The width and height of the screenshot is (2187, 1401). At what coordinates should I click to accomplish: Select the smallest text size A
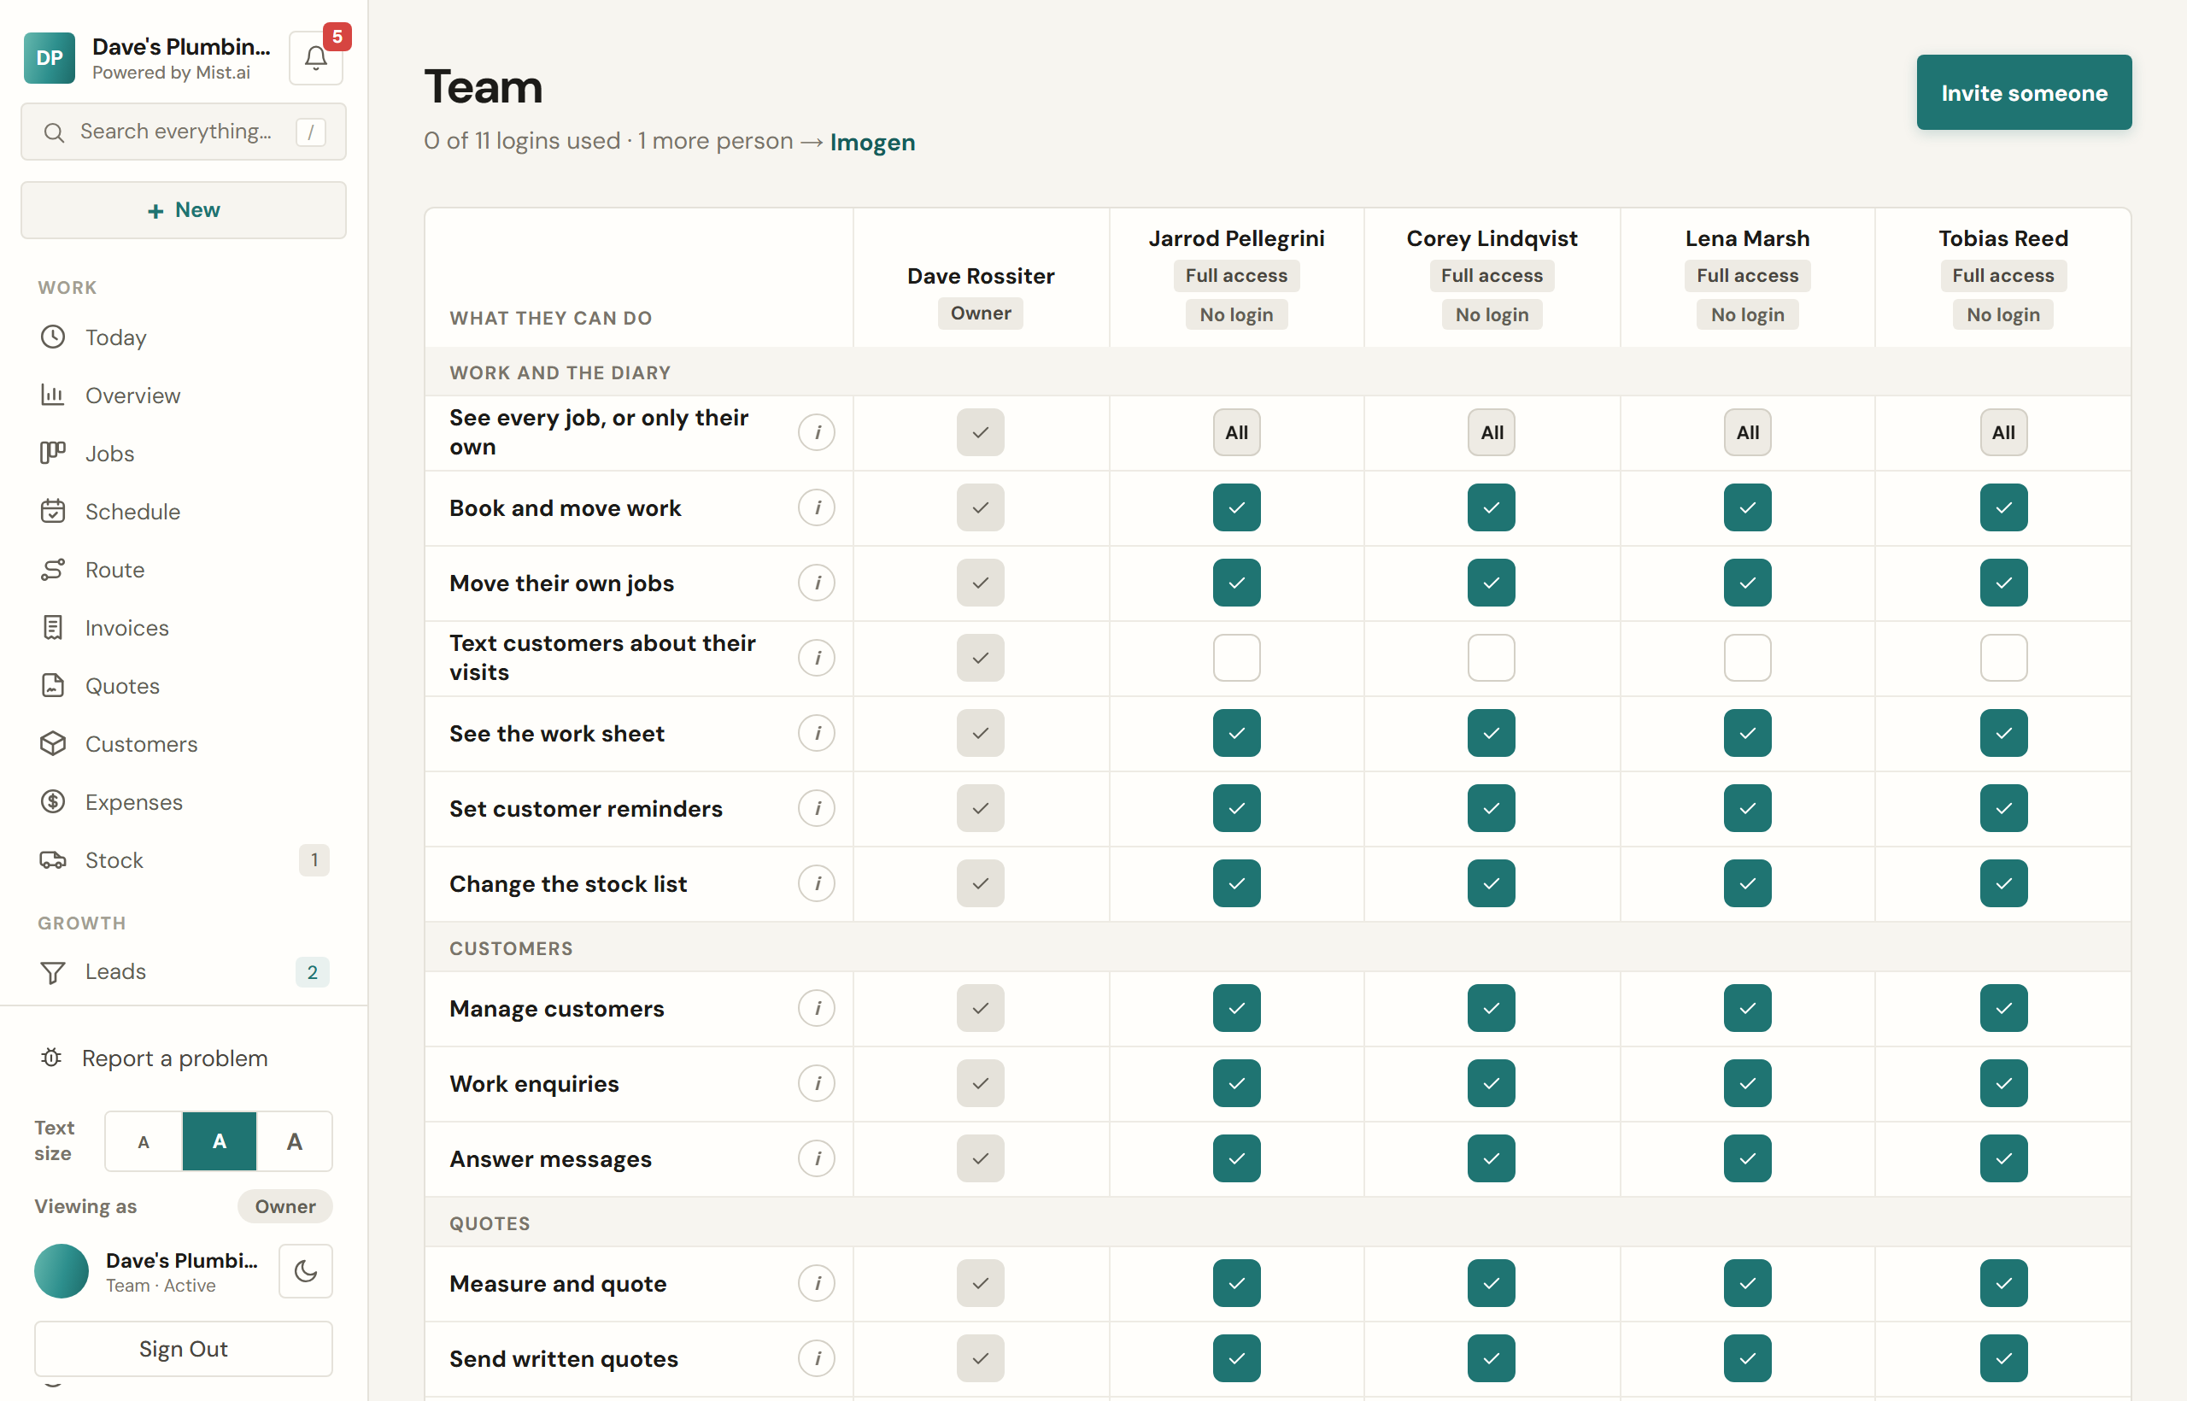pos(144,1141)
